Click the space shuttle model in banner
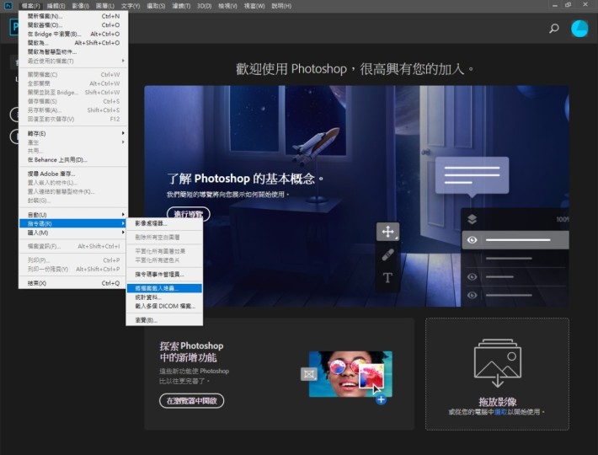 point(316,146)
